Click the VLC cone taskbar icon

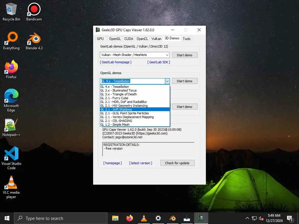point(144,218)
